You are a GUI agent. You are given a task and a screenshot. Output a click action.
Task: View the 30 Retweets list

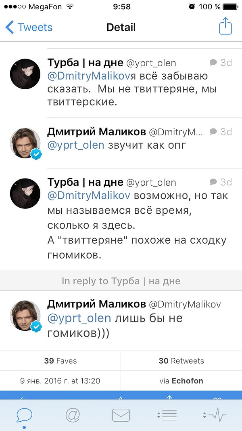click(x=181, y=361)
